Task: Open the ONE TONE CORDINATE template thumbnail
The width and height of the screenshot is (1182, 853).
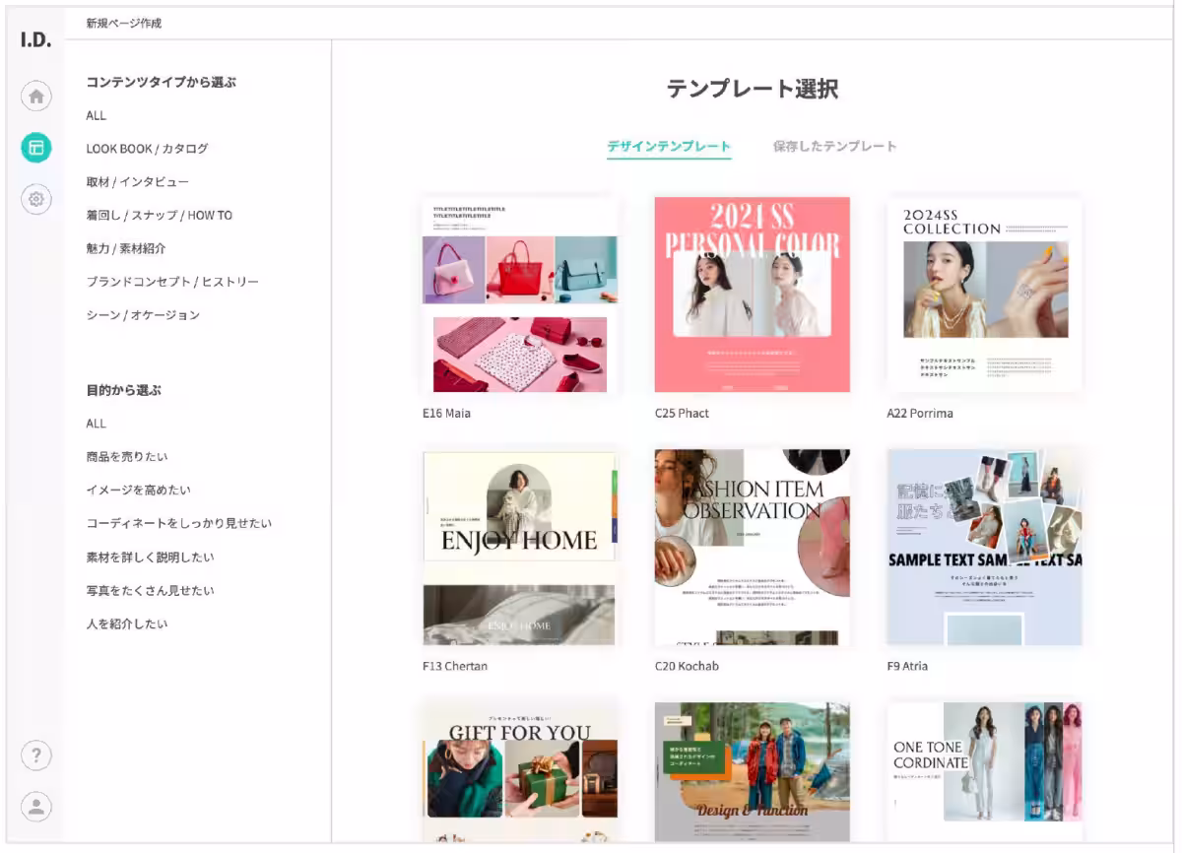Action: click(984, 772)
